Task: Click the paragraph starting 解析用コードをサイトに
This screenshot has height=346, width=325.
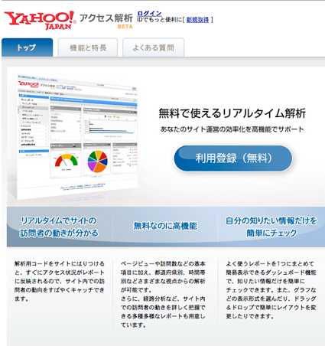Action: [x=60, y=281]
